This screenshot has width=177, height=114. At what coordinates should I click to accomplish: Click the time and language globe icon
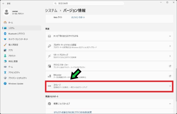click(5, 61)
